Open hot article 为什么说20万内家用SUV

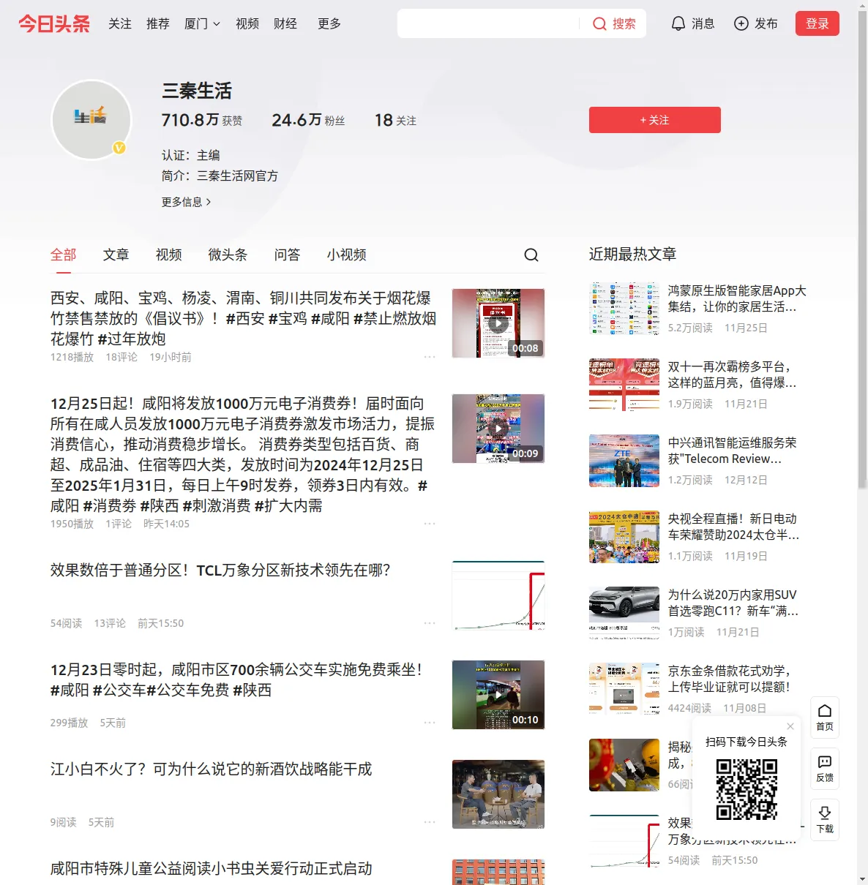(x=733, y=603)
